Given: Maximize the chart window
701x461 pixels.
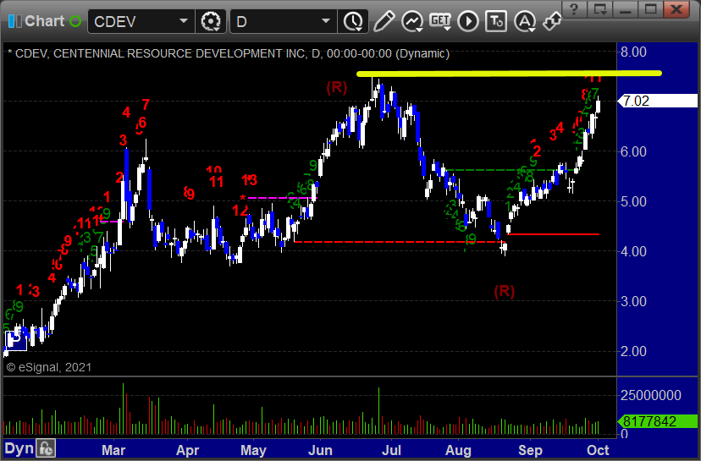Looking at the screenshot, I should tap(650, 9).
